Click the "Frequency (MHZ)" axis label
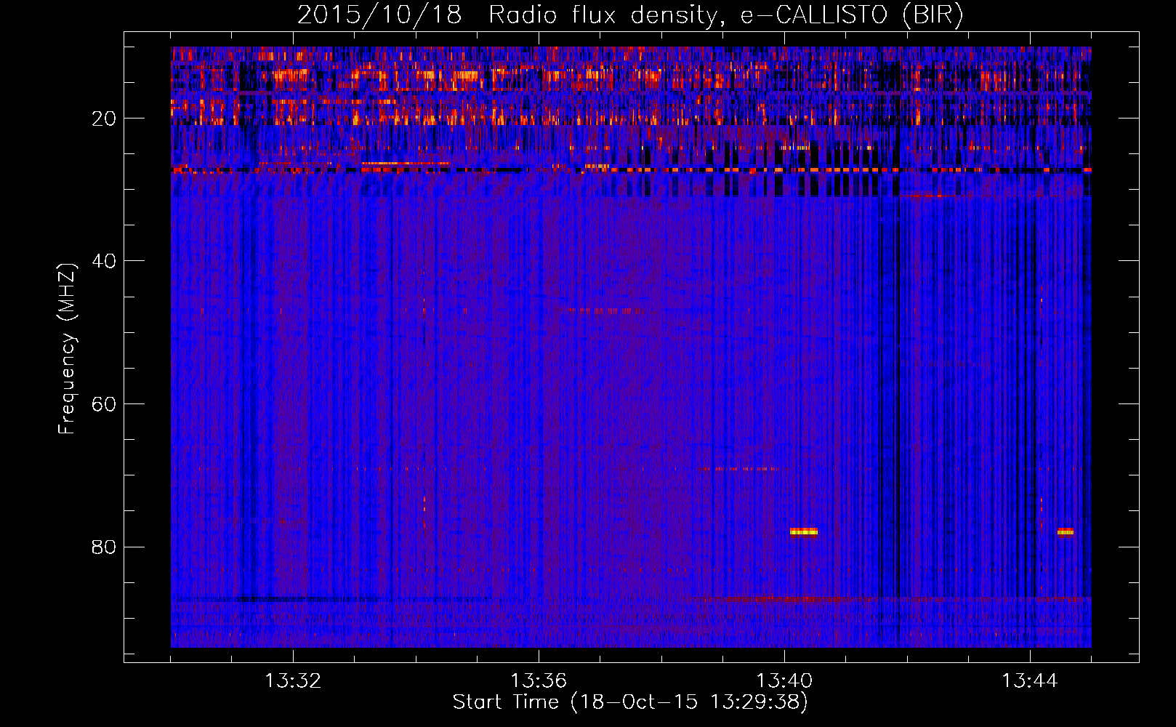 (67, 349)
